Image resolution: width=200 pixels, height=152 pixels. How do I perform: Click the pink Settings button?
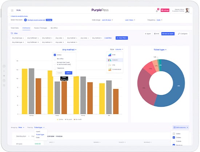pyautogui.click(x=165, y=10)
